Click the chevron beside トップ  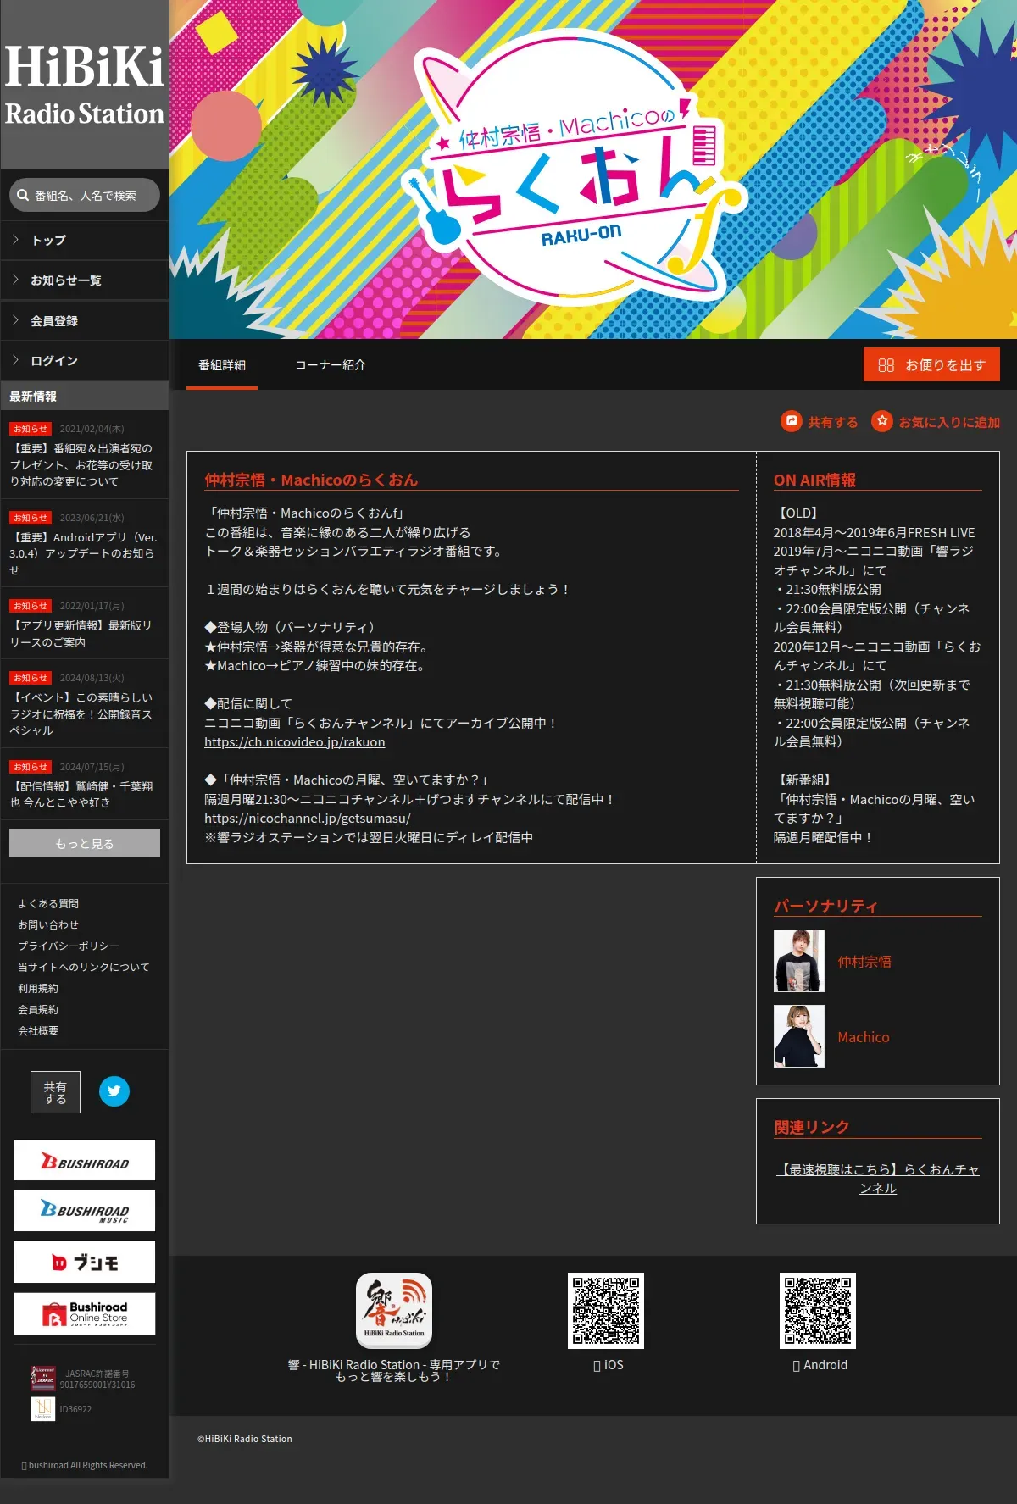pyautogui.click(x=15, y=240)
